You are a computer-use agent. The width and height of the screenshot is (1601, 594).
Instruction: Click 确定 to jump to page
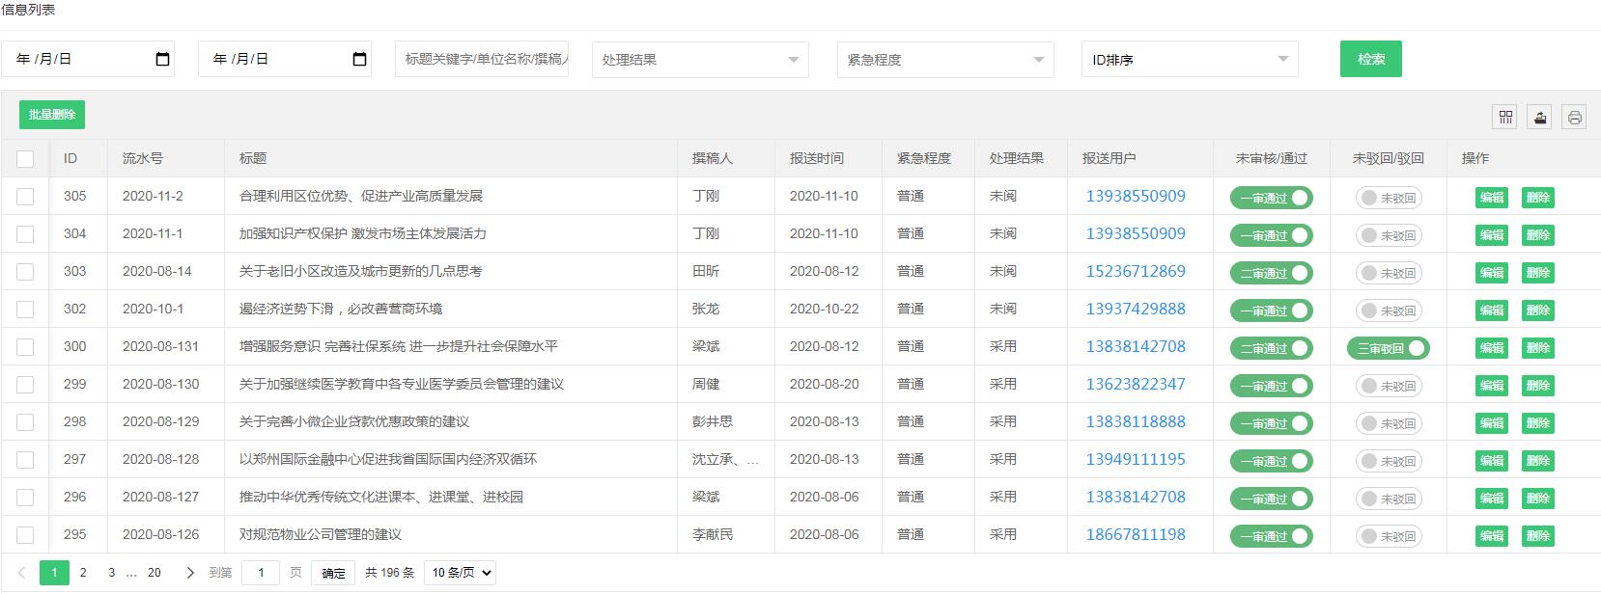point(334,573)
